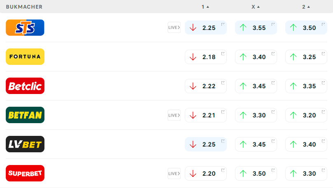Open the Superbet bookmaker logo
Image resolution: width=333 pixels, height=188 pixels.
tap(25, 173)
